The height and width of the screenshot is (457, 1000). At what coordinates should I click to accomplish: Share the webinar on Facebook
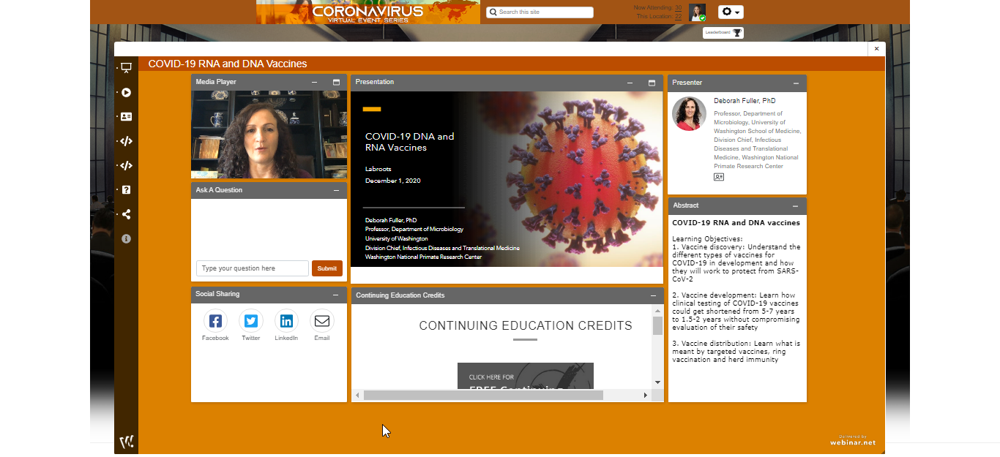click(215, 321)
